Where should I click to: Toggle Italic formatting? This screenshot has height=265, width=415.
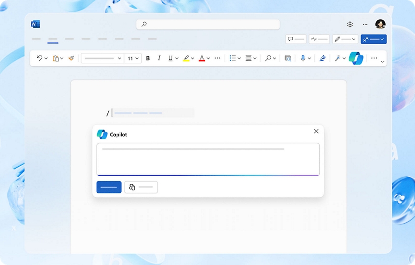coord(159,58)
